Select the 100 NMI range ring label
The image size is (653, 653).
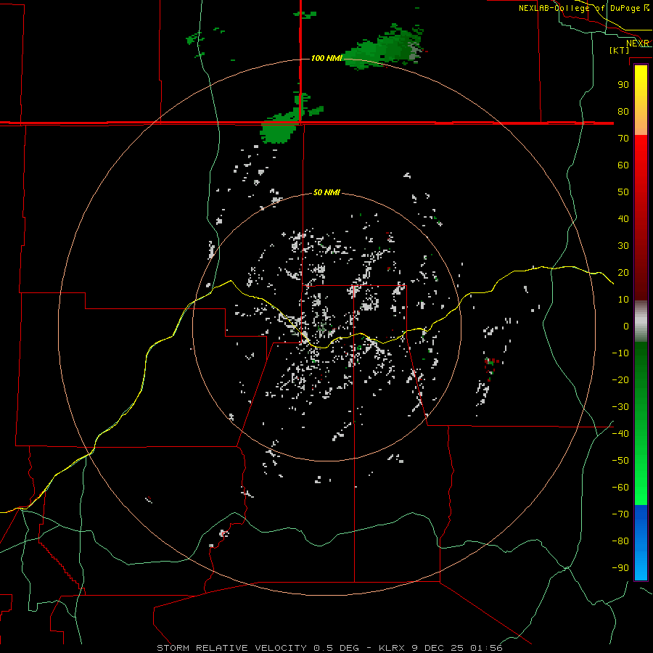[x=326, y=58]
